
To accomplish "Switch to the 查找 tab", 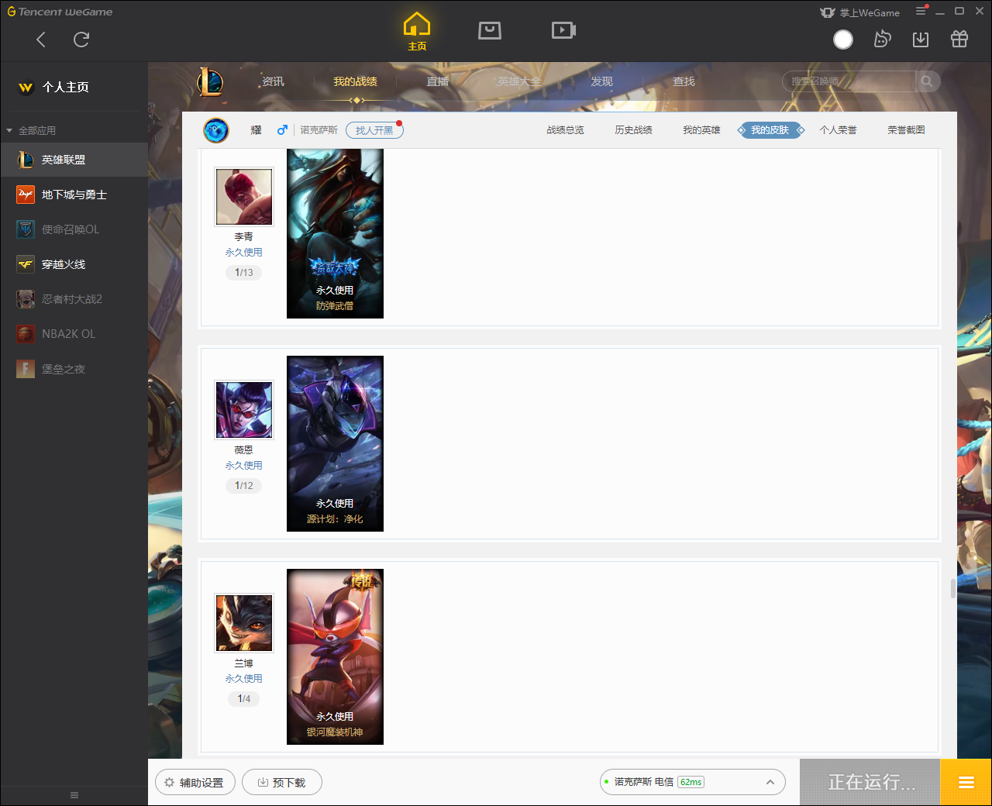I will (684, 81).
